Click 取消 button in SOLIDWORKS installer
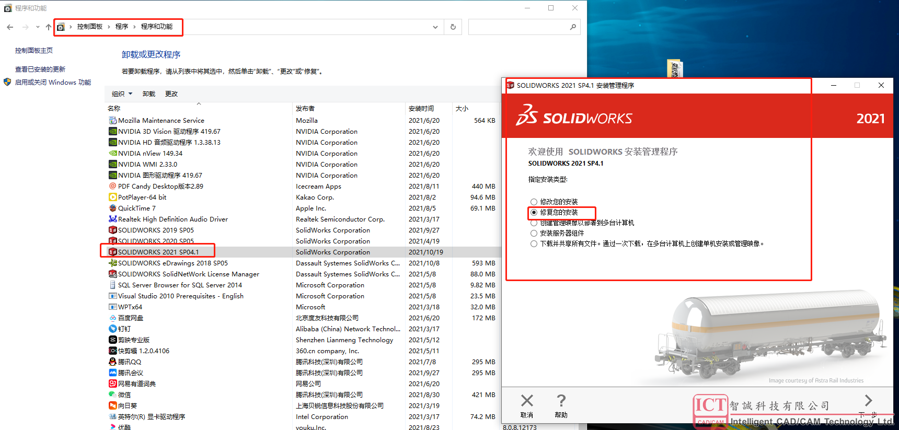This screenshot has height=430, width=899. click(527, 406)
